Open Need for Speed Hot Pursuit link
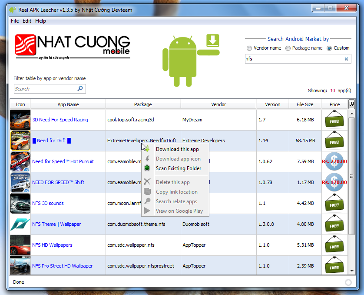Screen dimensions: 364x295 [63, 161]
